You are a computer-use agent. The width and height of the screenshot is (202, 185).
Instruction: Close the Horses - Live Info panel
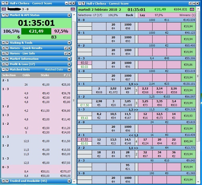tap(69, 54)
